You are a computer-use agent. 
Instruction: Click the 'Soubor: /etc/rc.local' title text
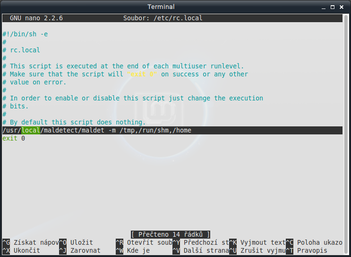pos(163,18)
